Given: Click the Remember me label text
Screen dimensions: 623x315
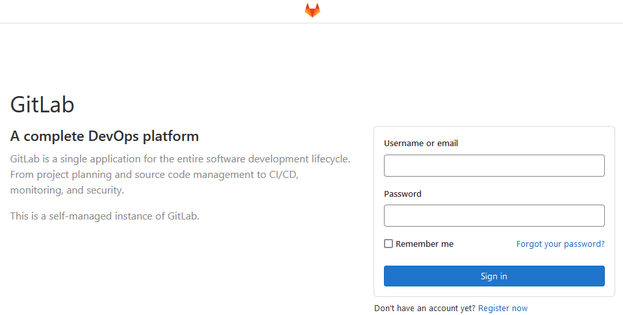Looking at the screenshot, I should 424,244.
